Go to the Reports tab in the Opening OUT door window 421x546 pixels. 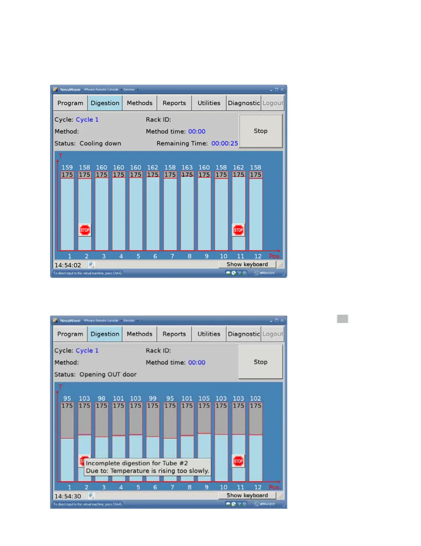click(174, 334)
